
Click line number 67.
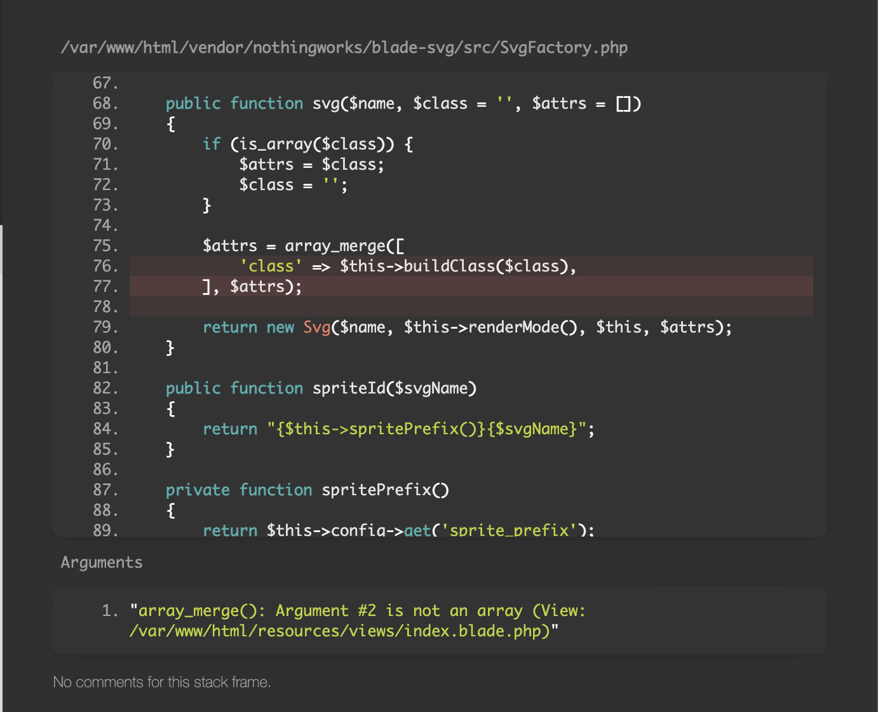tap(105, 83)
